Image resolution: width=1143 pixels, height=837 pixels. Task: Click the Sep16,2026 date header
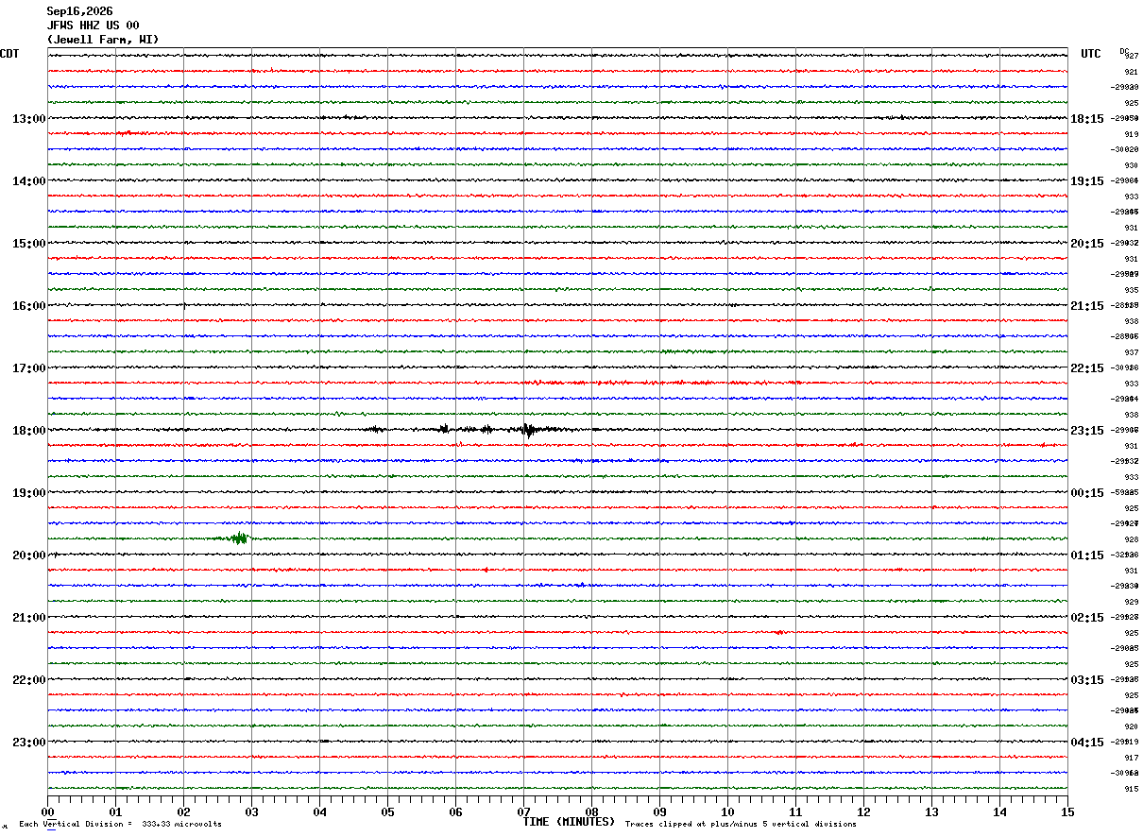tap(79, 11)
